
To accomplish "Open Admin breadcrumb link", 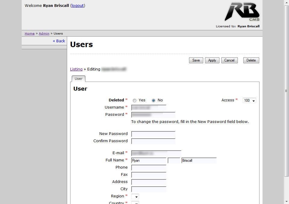I will (x=44, y=34).
